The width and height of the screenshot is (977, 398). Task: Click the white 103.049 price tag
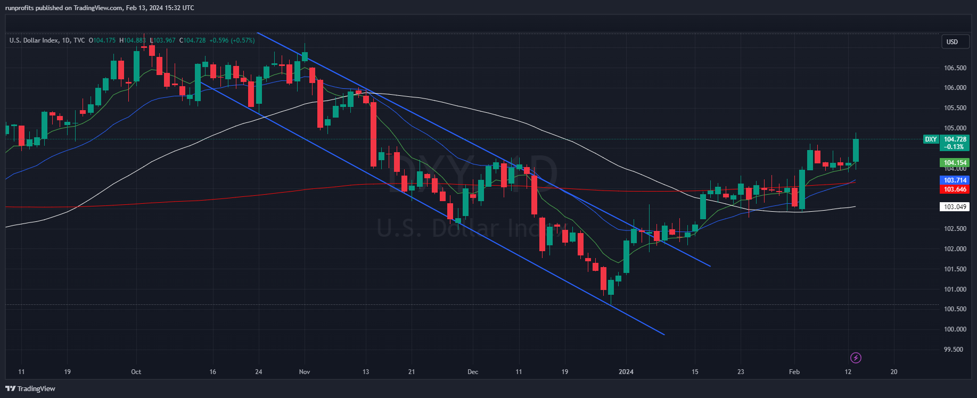click(x=955, y=207)
